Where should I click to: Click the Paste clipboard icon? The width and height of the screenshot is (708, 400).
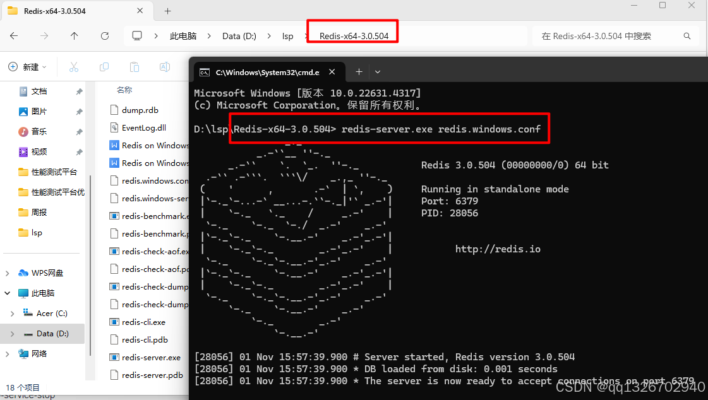click(x=134, y=68)
